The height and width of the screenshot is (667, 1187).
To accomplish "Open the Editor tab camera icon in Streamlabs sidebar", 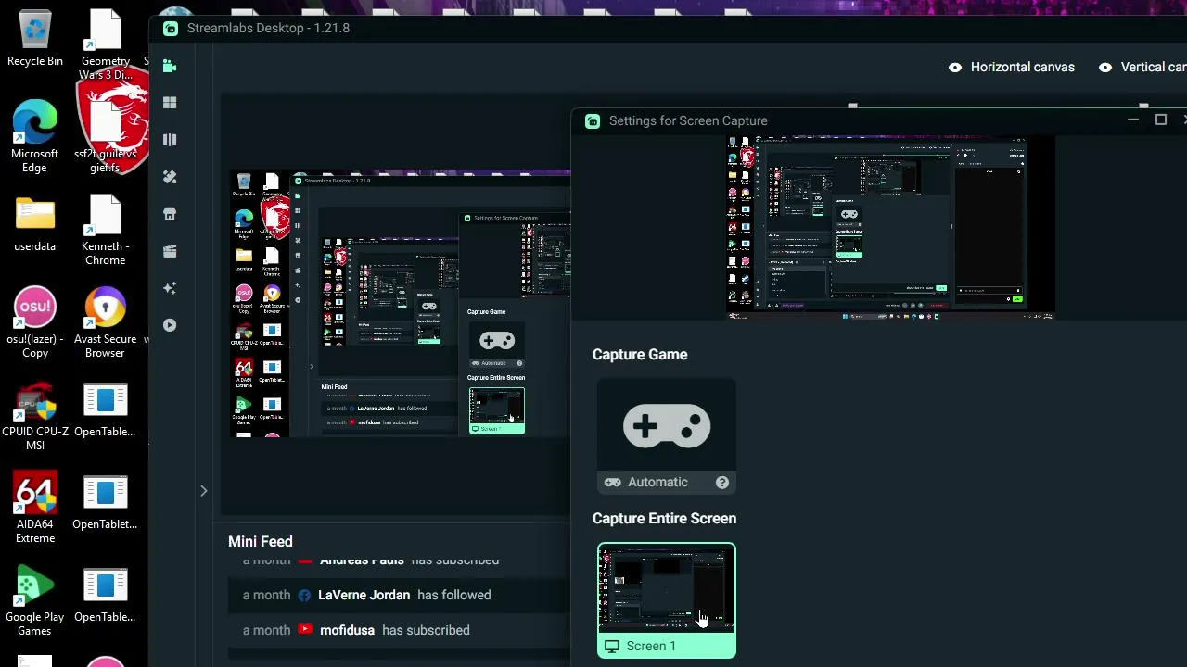I will [170, 66].
